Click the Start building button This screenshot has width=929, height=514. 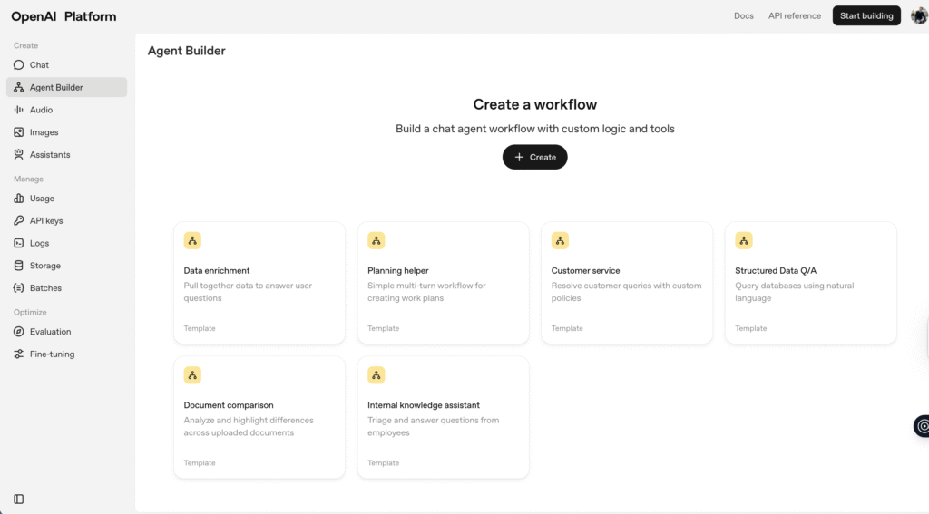point(866,15)
